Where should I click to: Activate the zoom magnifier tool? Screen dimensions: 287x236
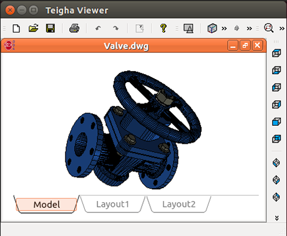269,28
